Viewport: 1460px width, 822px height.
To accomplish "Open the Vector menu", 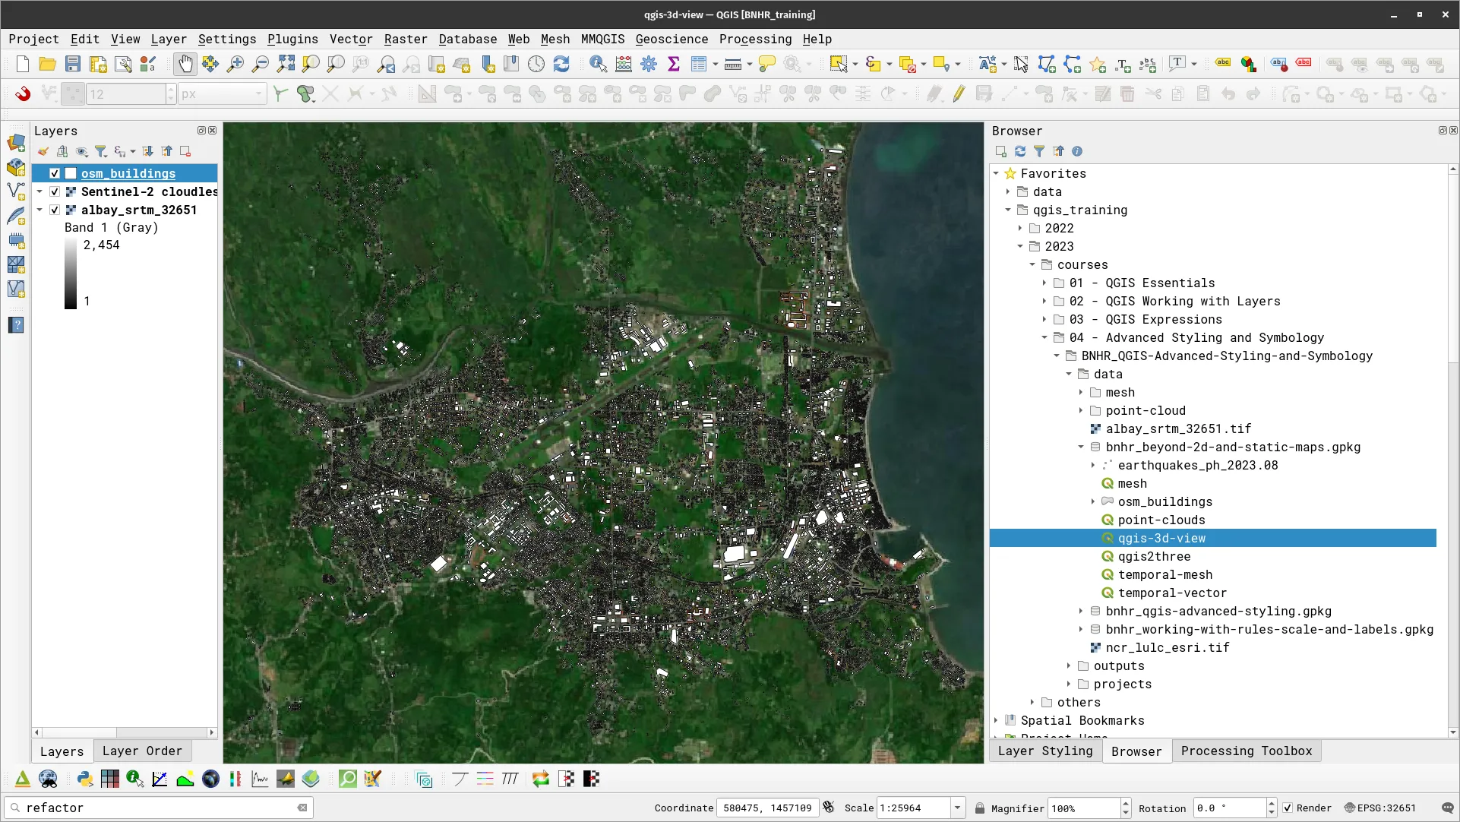I will click(x=350, y=39).
